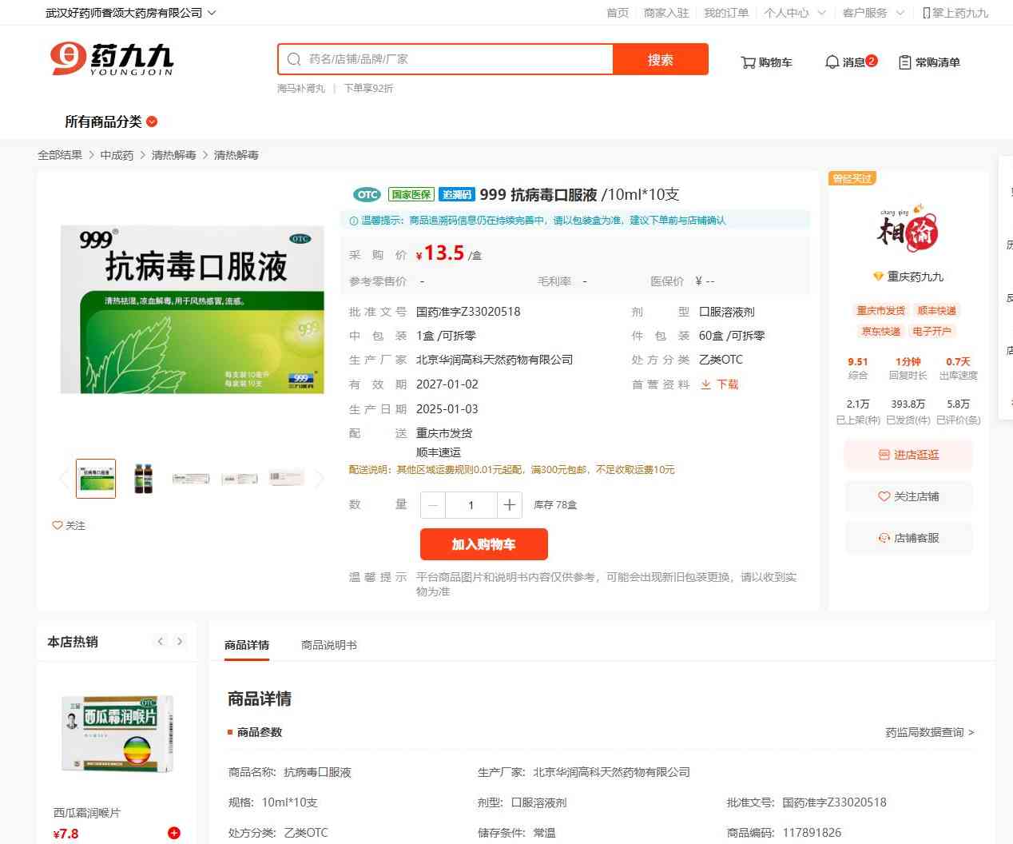The image size is (1013, 844).
Task: Click the shopping cart icon in header
Action: [749, 62]
